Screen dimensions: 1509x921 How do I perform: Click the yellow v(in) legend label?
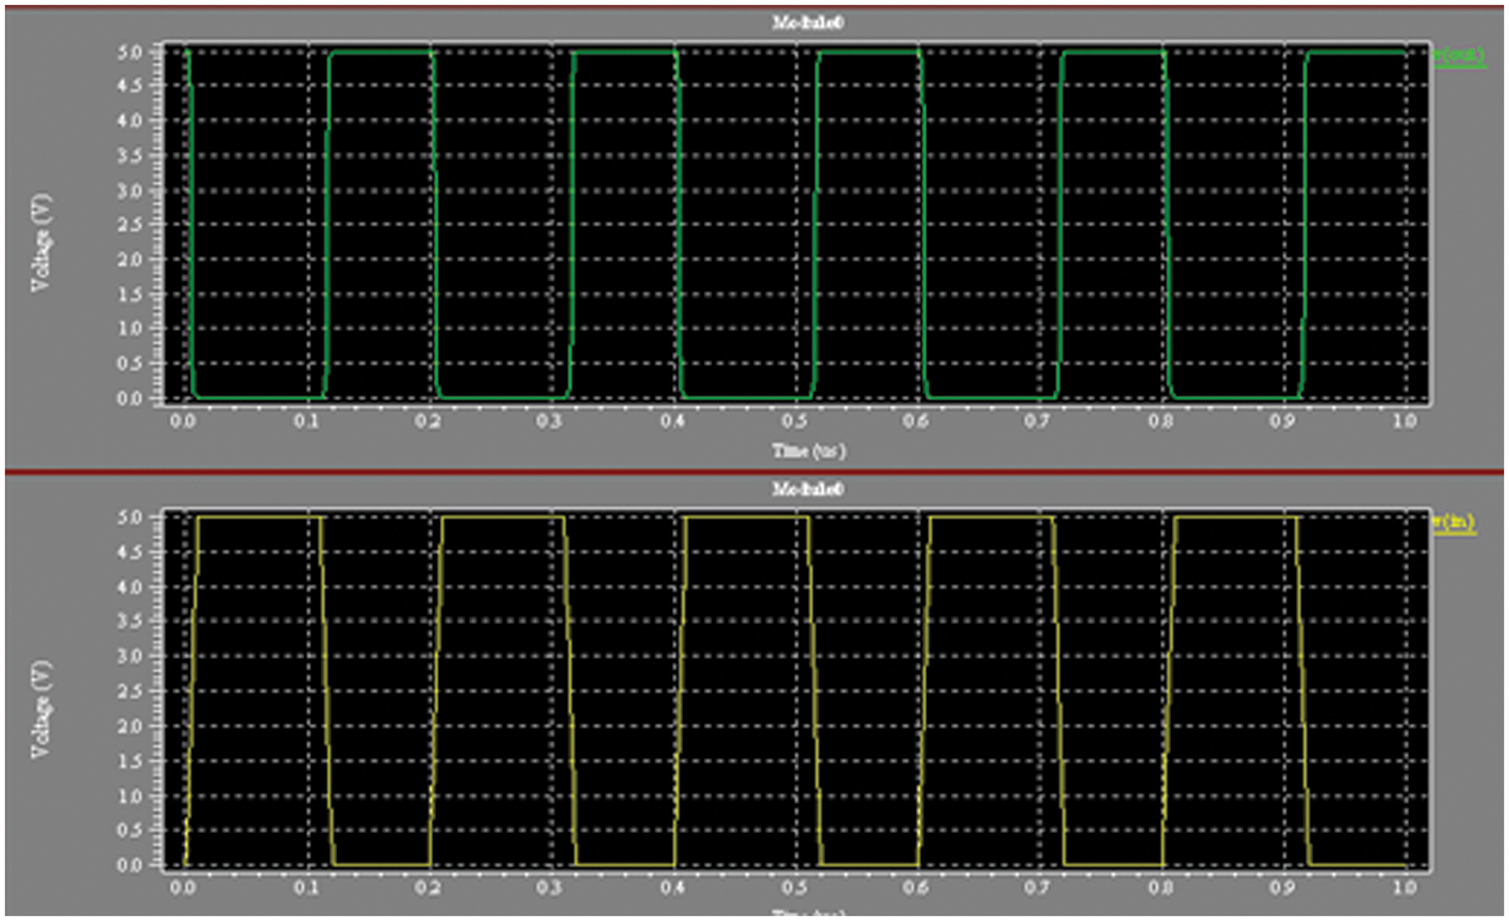(1455, 522)
